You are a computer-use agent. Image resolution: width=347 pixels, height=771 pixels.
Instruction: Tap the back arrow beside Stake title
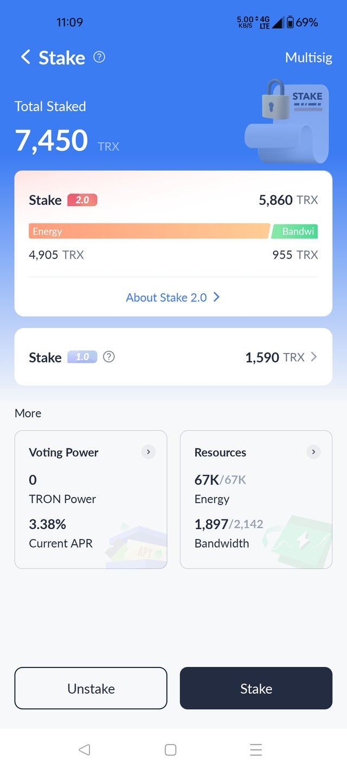[25, 57]
